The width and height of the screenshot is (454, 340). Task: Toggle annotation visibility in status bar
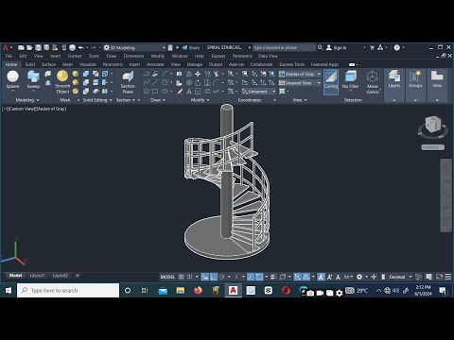click(321, 277)
